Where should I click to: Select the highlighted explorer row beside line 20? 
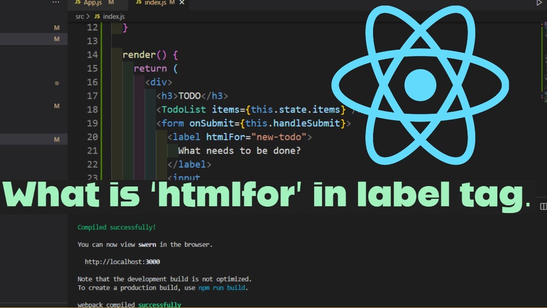click(x=34, y=139)
